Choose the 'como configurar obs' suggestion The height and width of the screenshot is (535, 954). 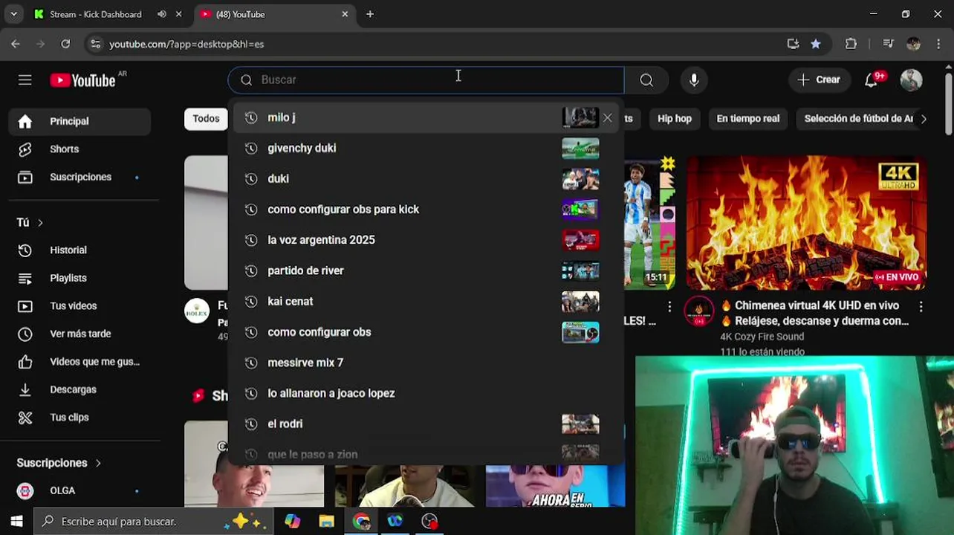point(426,332)
